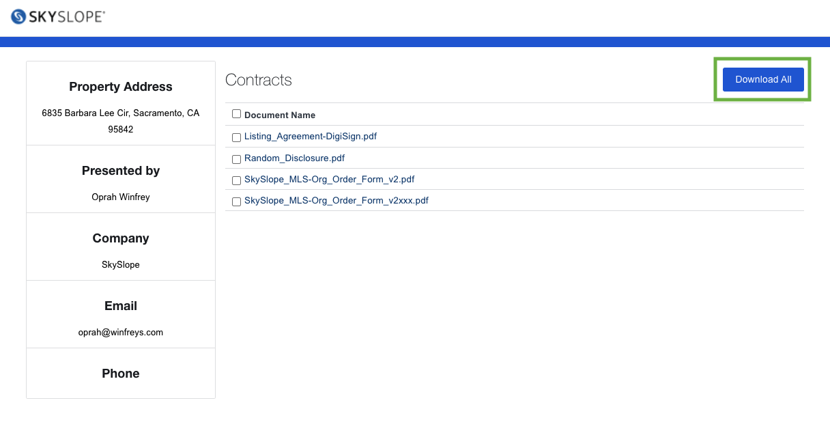830x433 pixels.
Task: Click the oprah@winfreys.com email address
Action: 121,333
